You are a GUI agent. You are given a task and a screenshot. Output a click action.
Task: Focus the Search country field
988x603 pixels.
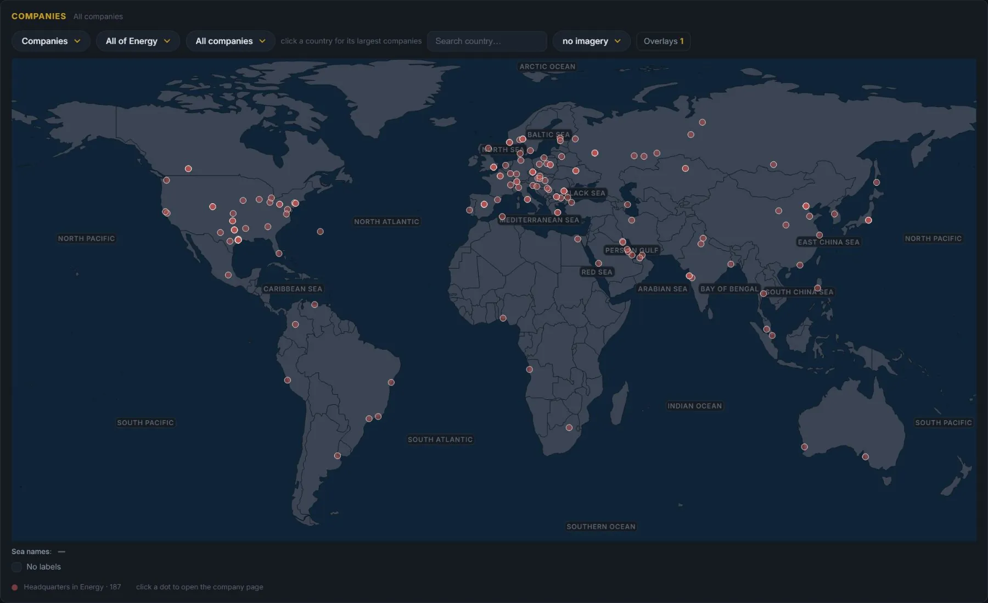(x=487, y=41)
